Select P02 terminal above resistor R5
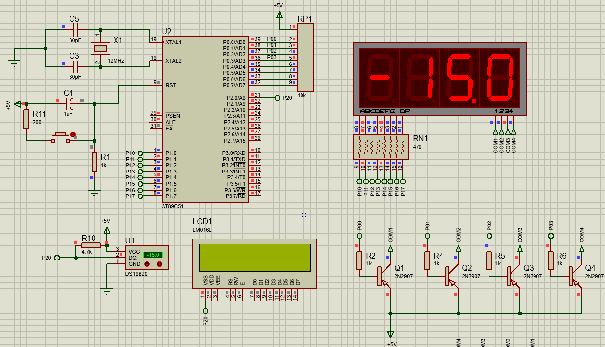Viewport: 605px width, 347px height. [x=489, y=236]
